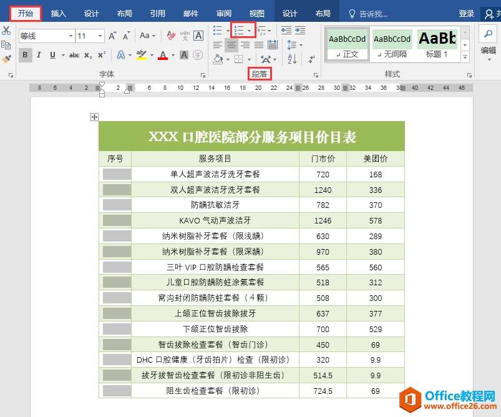Apply distributed alignment
This screenshot has width=501, height=417.
coord(273,45)
